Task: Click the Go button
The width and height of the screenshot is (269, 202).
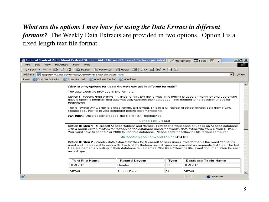Action: point(241,74)
